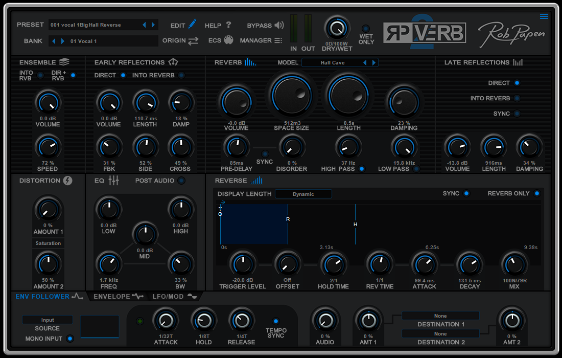
Task: Go to next bank with right arrow
Action: pos(63,41)
